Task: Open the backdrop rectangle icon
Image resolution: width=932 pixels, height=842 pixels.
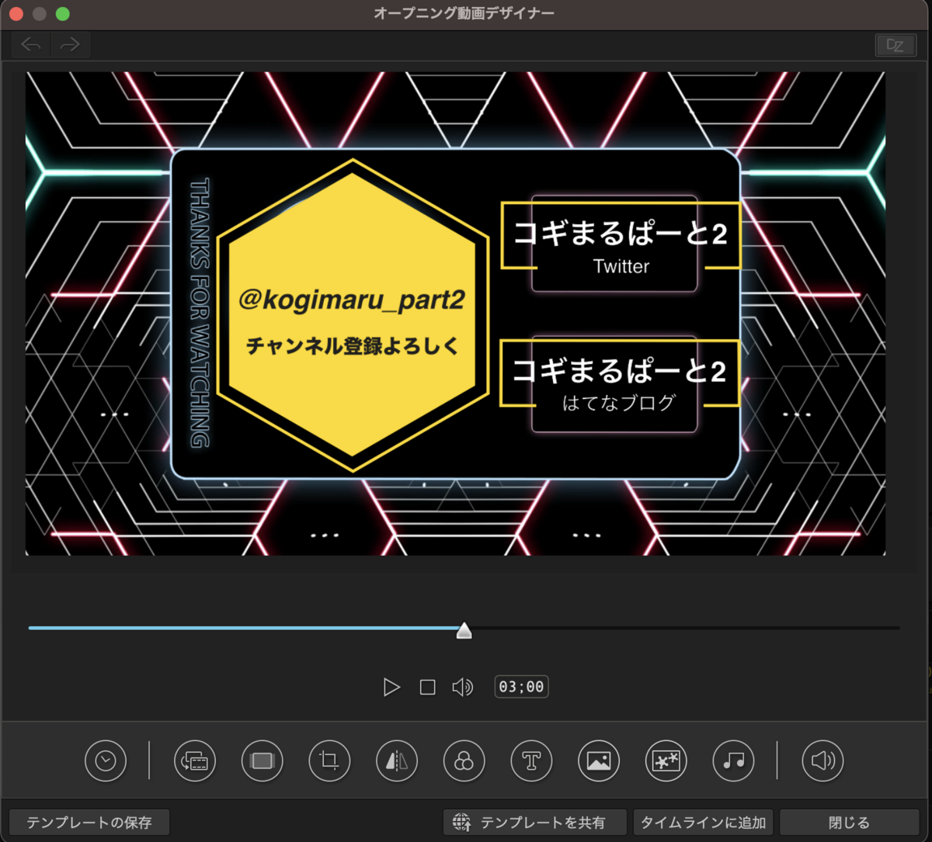Action: tap(263, 761)
